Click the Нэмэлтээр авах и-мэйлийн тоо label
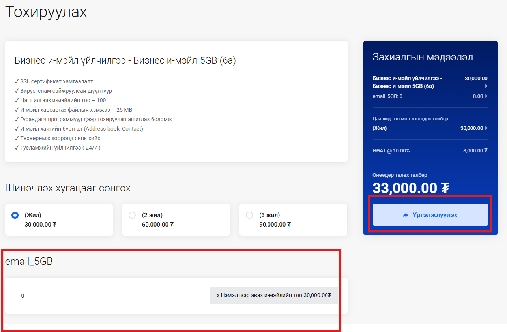507x332 pixels. [x=274, y=296]
